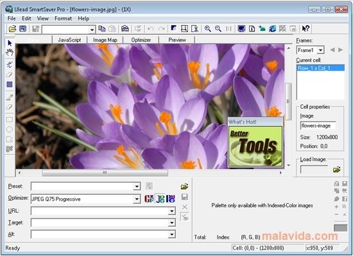Switch to the Preview tab

click(177, 40)
